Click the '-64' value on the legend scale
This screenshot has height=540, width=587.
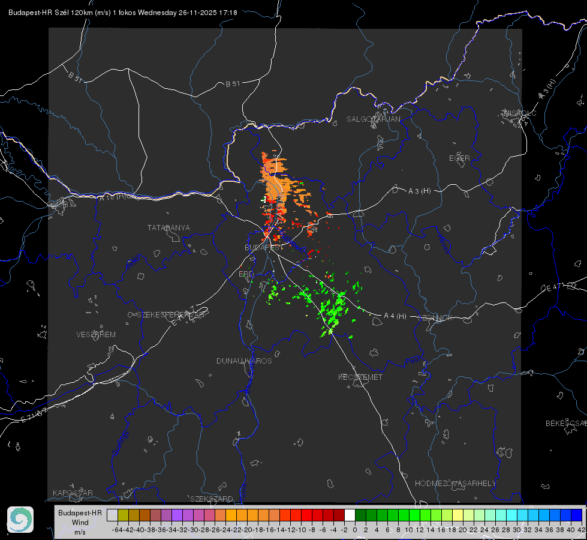click(x=118, y=530)
